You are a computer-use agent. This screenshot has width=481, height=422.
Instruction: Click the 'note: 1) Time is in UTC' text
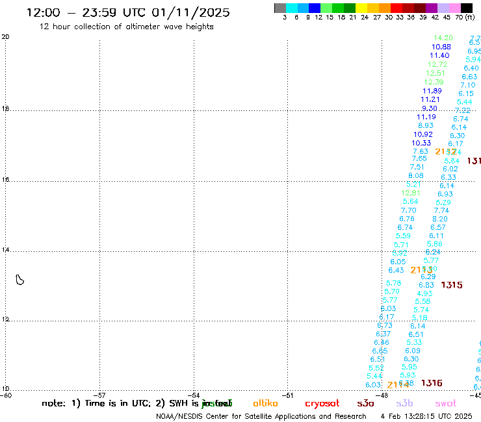pyautogui.click(x=96, y=403)
